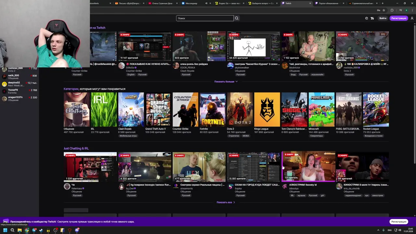Open the Clash Royale category cover
This screenshot has height=234, width=416.
click(x=131, y=110)
